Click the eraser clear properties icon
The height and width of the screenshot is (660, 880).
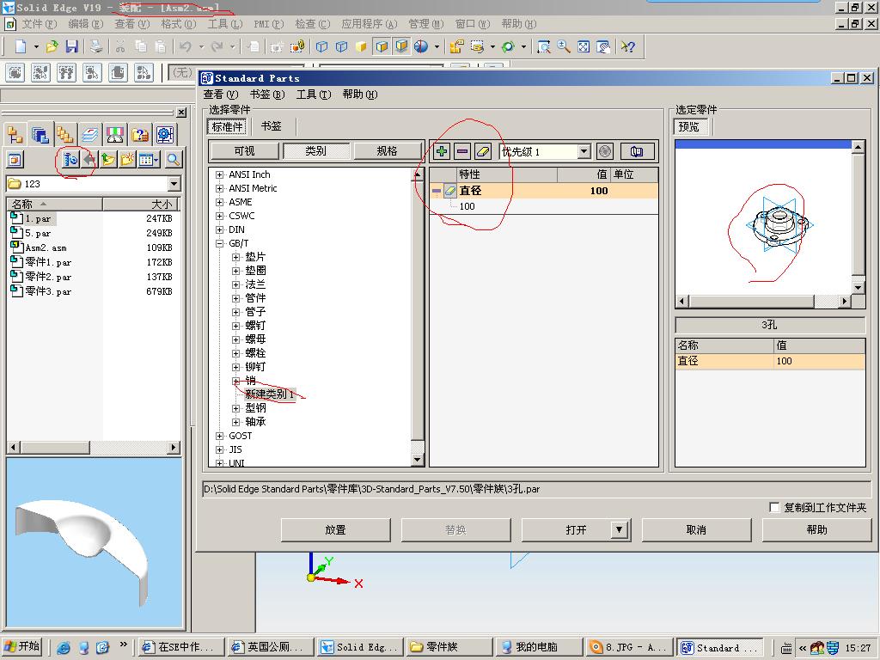[483, 151]
